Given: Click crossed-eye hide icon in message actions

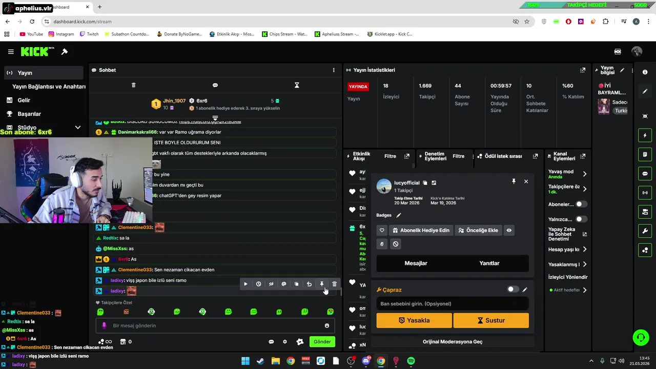Looking at the screenshot, I should tap(271, 284).
